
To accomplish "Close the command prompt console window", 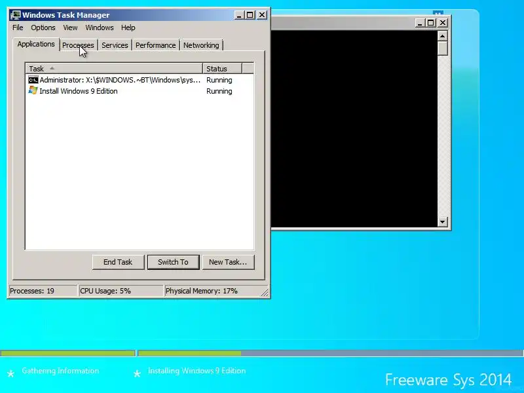I will pos(443,23).
